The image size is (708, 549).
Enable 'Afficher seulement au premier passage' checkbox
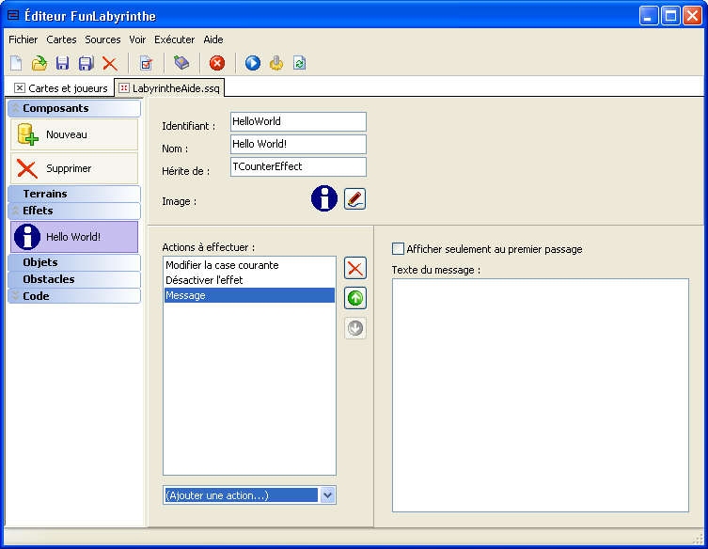click(398, 249)
